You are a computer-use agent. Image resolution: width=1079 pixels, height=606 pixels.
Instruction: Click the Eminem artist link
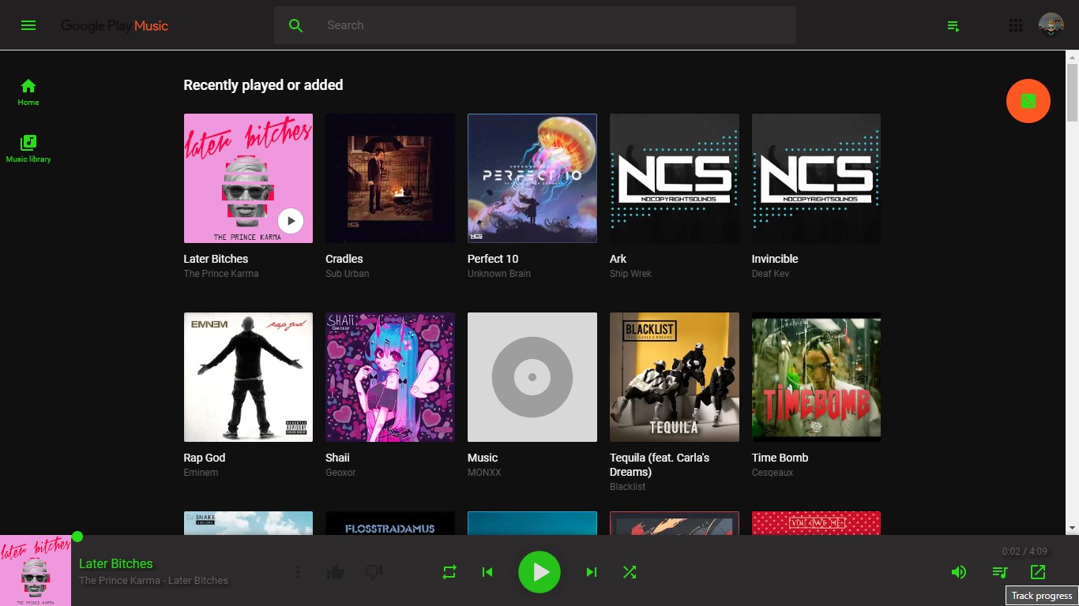click(x=201, y=473)
